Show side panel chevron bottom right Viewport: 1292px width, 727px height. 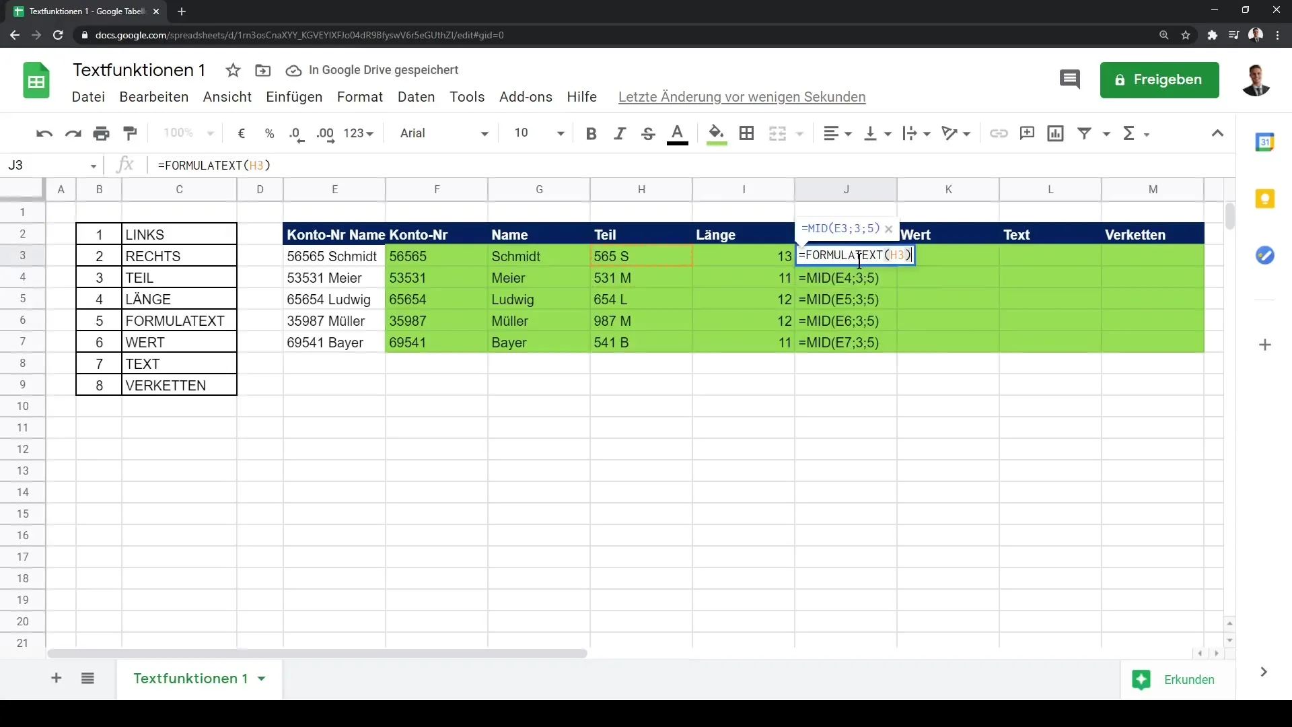(1264, 672)
